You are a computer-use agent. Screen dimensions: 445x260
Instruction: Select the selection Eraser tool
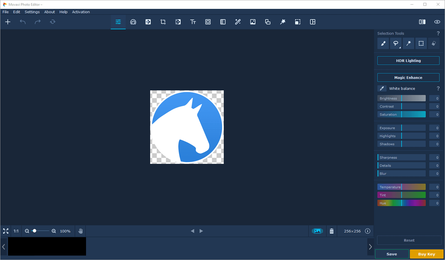point(434,44)
